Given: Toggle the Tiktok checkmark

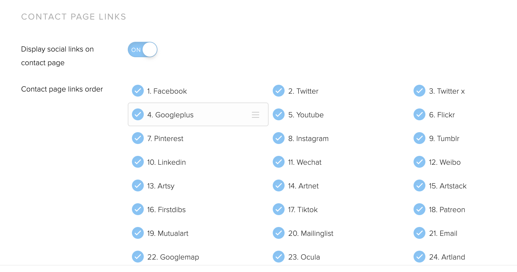Looking at the screenshot, I should point(279,209).
